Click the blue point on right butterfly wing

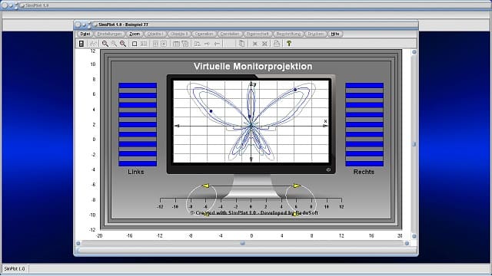click(x=295, y=90)
